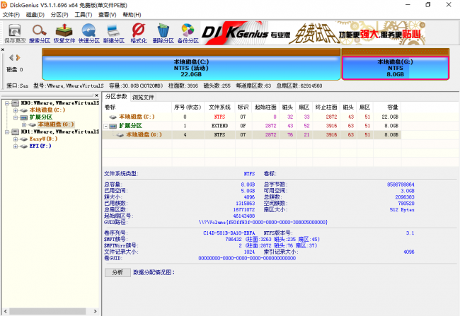Go to next disk with right arrow
Viewport: 460px width, 316px height.
point(18,57)
